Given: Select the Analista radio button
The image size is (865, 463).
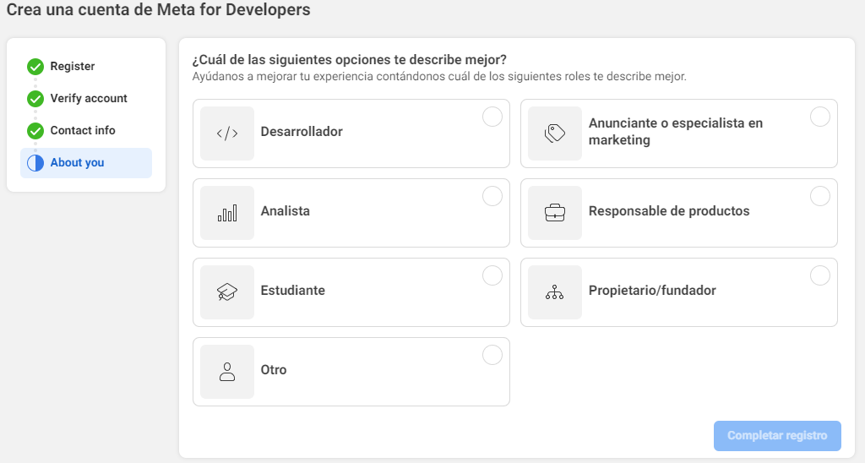Looking at the screenshot, I should coord(492,197).
